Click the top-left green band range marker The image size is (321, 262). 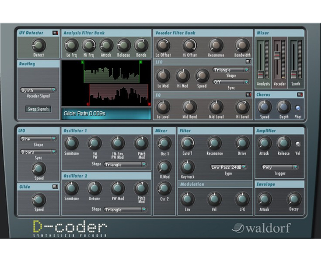coord(83,62)
